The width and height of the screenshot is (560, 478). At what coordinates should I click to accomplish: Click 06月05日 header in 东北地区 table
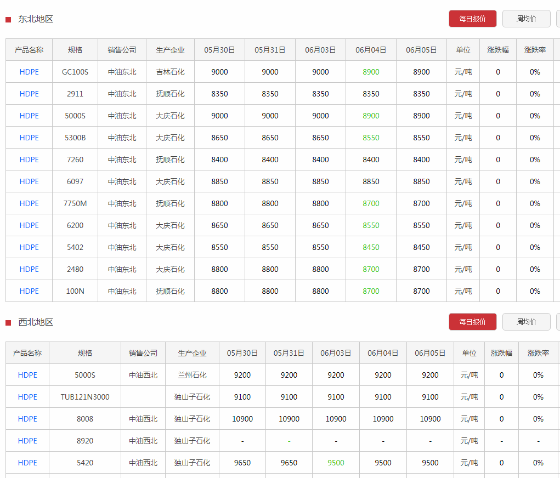(x=421, y=50)
